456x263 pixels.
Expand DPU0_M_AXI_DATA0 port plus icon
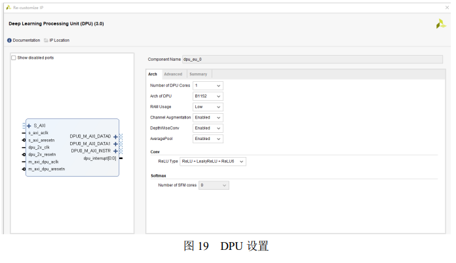click(115, 137)
